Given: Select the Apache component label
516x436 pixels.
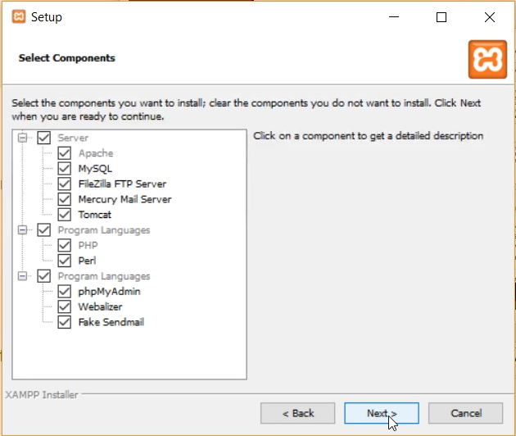Looking at the screenshot, I should coord(96,153).
